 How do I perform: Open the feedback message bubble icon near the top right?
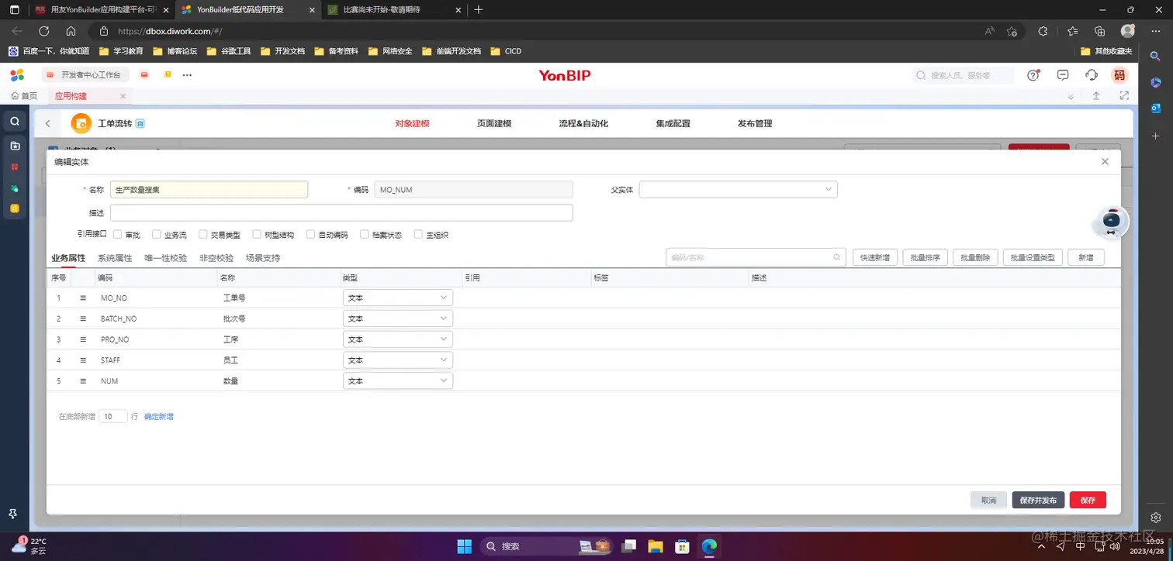pyautogui.click(x=1062, y=75)
